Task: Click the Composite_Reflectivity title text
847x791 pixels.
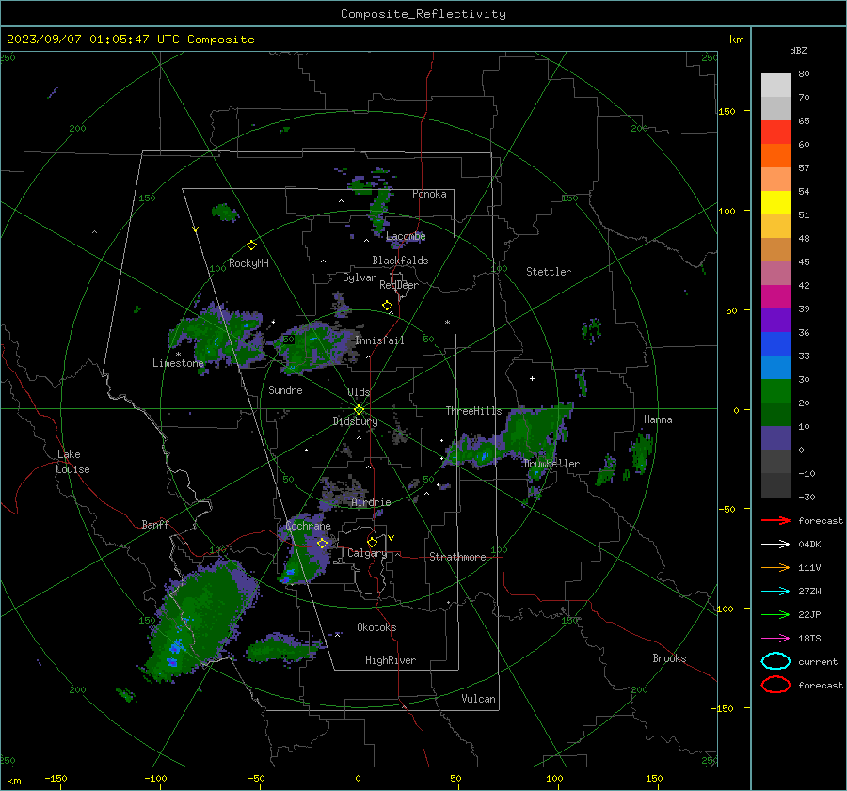Action: (x=423, y=14)
